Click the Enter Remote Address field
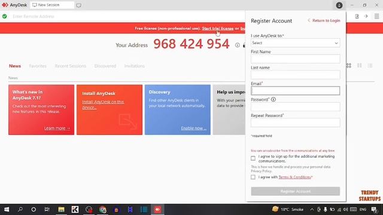 [127, 16]
